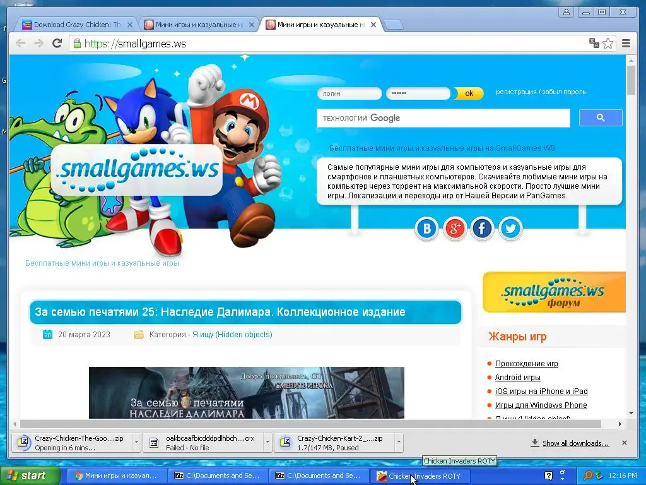Open the Twitter social icon
This screenshot has height=485, width=646.
pos(510,228)
